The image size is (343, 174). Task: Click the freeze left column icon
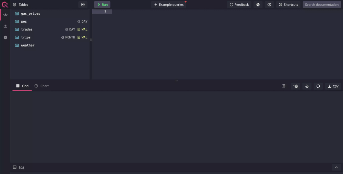tap(284, 86)
